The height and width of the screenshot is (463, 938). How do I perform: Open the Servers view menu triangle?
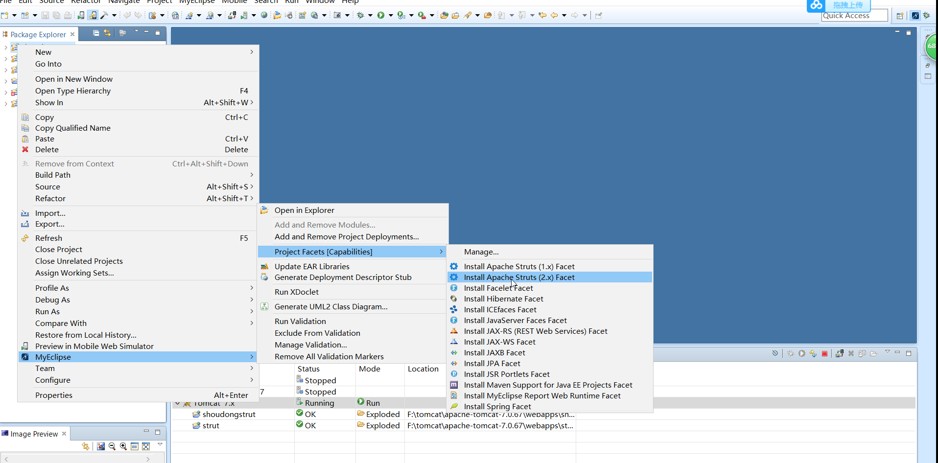(887, 351)
